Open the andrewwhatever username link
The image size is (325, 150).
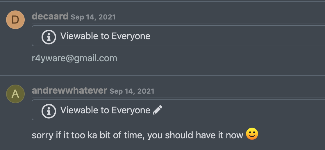69,90
